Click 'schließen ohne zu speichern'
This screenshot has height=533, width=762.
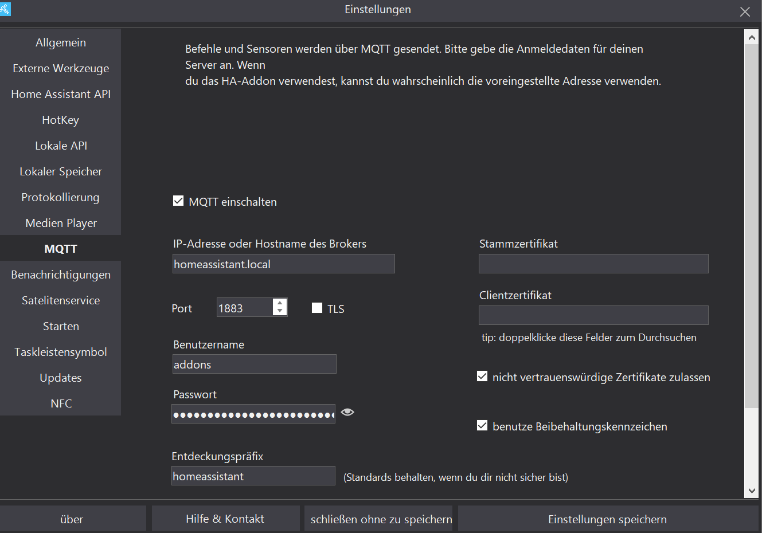coord(378,519)
